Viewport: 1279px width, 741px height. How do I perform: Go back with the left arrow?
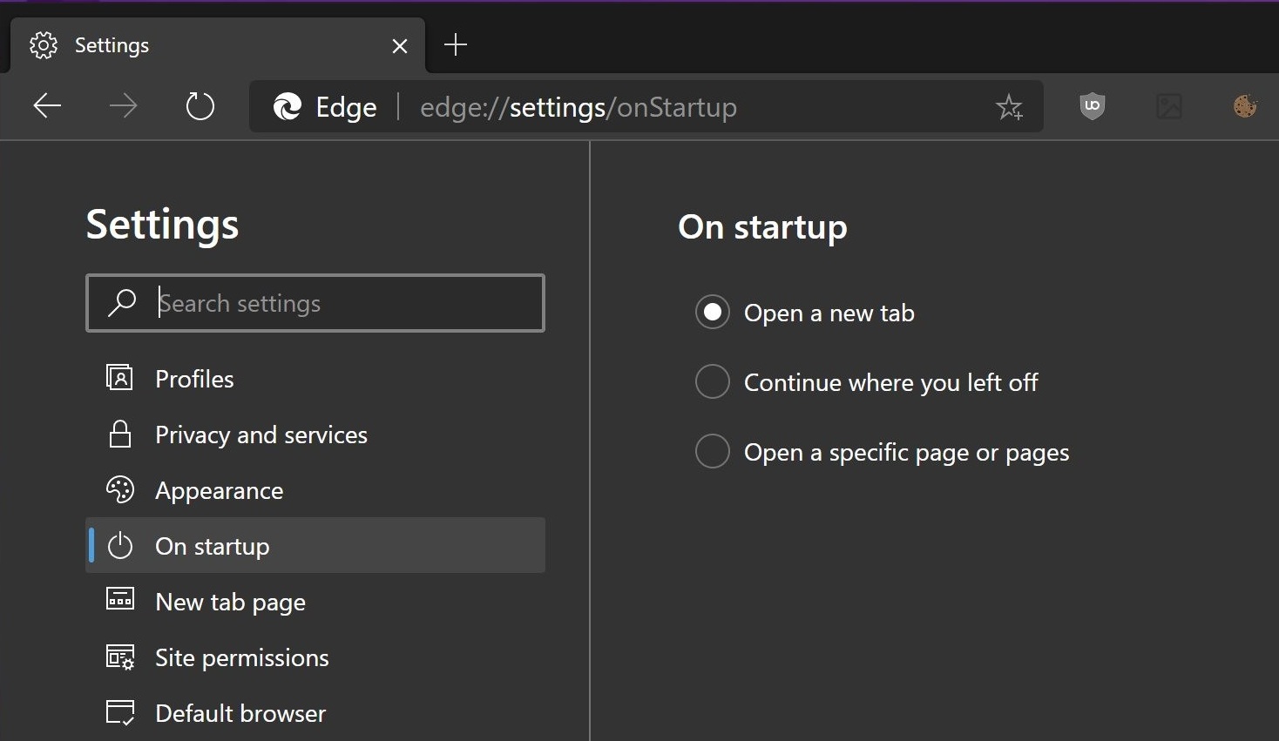[47, 106]
